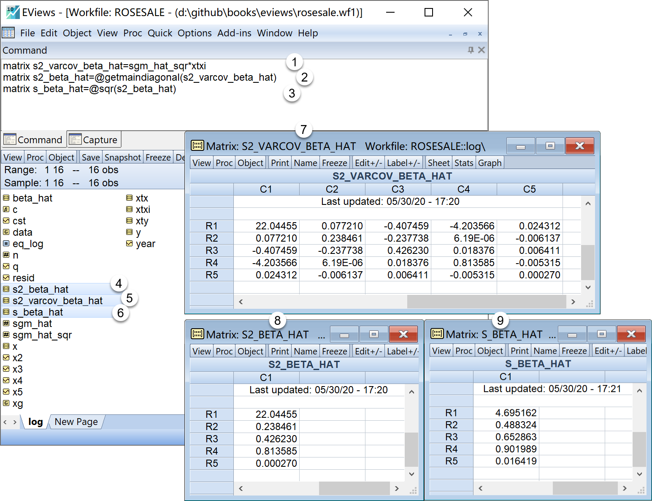
Task: Pin the Command pane with pushpin icon
Action: [x=471, y=50]
